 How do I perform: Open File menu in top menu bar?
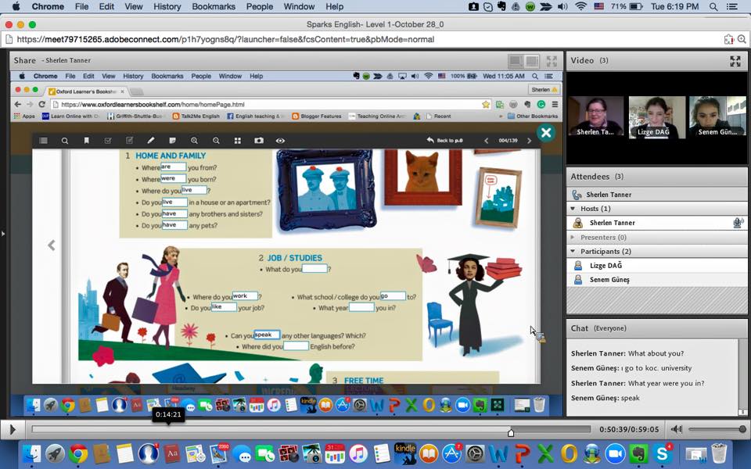coord(81,7)
